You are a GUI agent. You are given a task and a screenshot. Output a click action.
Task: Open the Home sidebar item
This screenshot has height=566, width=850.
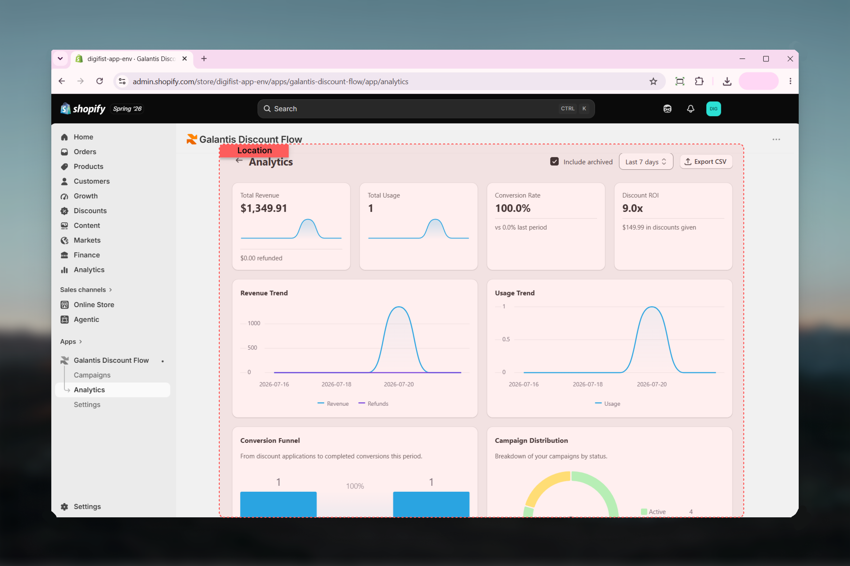pos(83,137)
